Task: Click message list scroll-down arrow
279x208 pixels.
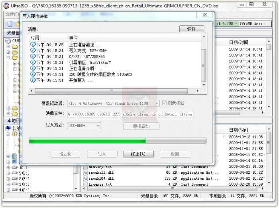Action: pyautogui.click(x=204, y=85)
